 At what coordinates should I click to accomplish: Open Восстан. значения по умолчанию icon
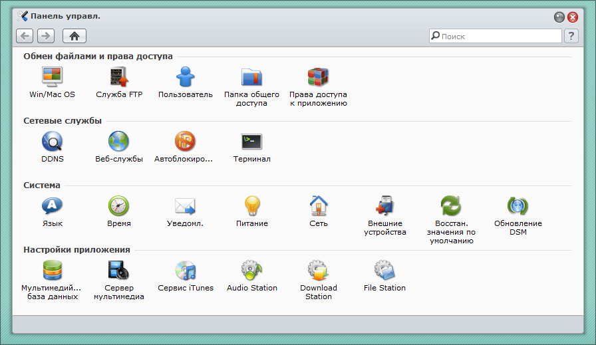point(451,206)
